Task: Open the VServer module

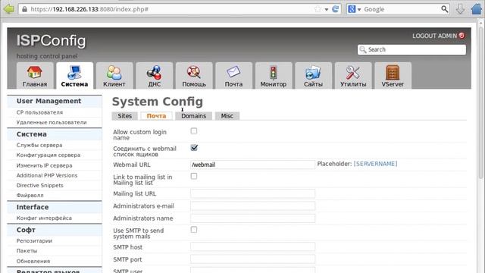Action: [393, 76]
